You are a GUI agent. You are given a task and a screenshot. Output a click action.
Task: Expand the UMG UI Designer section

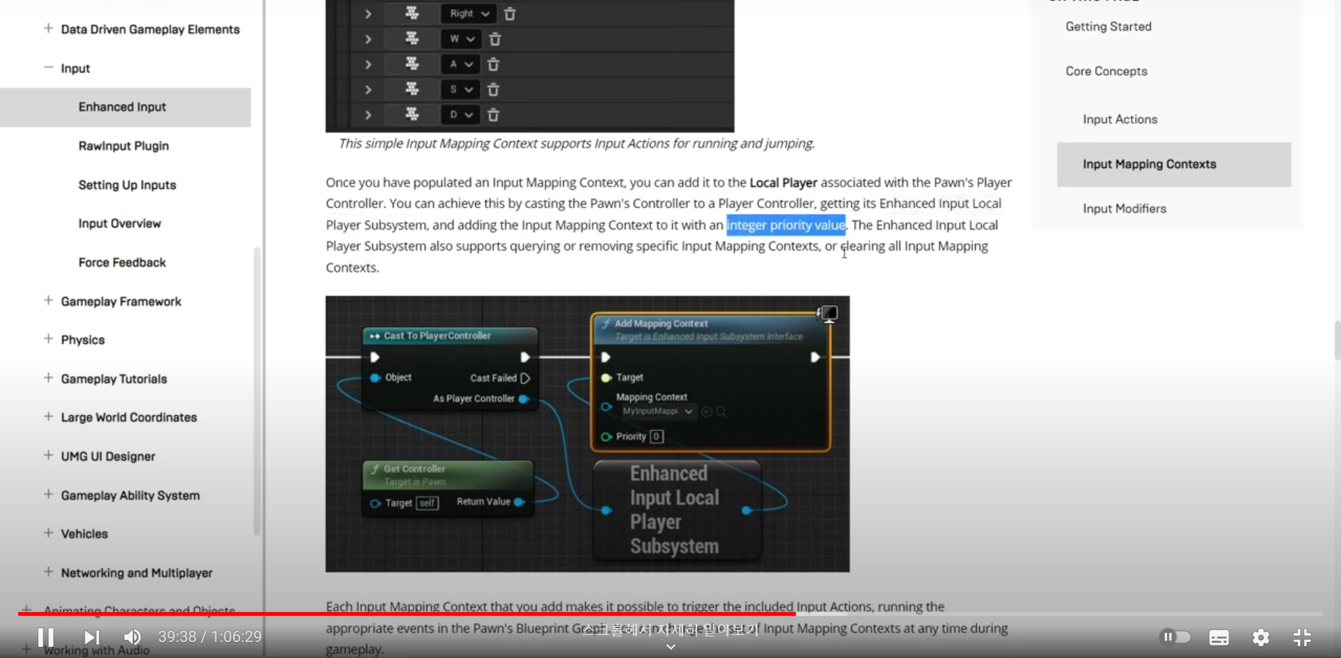[x=48, y=456]
